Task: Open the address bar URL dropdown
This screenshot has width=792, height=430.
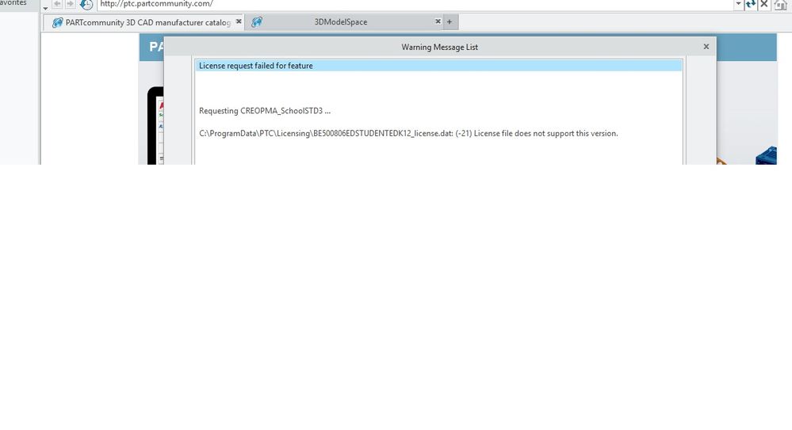Action: [x=738, y=4]
